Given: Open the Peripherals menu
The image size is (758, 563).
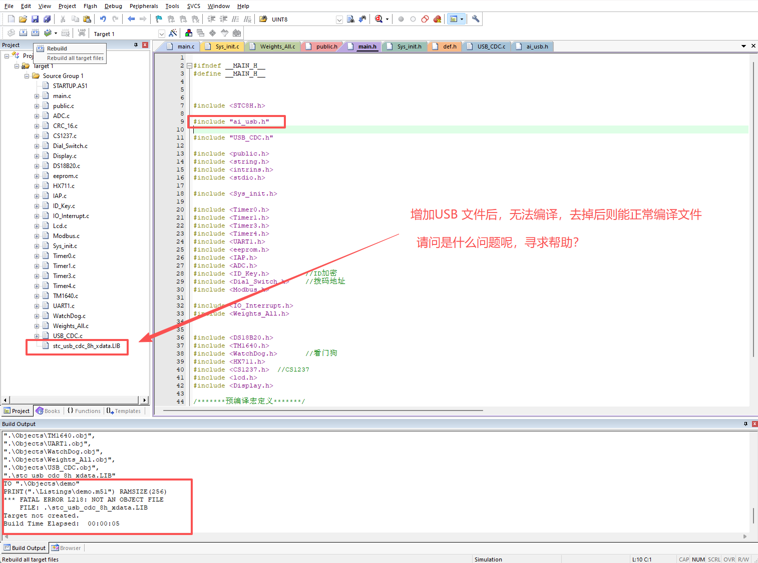Looking at the screenshot, I should coord(144,6).
